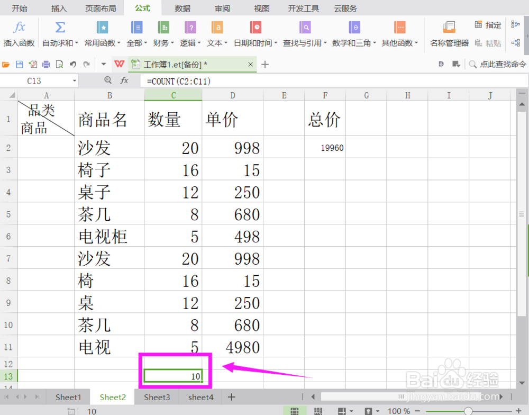Screen dimensions: 529x415
Task: Click the select-all corner of the grid
Action: (x=9, y=95)
